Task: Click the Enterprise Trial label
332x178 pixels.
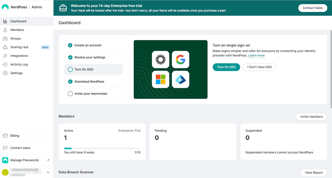Action: [129, 131]
